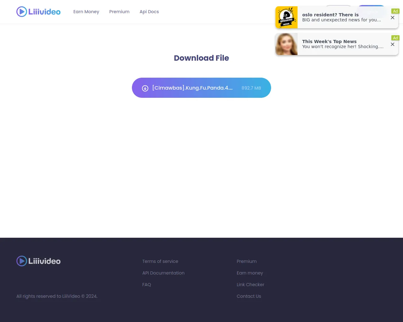The width and height of the screenshot is (403, 322).
Task: Open the 'This Week's Top News' ad headline
Action: [329, 42]
